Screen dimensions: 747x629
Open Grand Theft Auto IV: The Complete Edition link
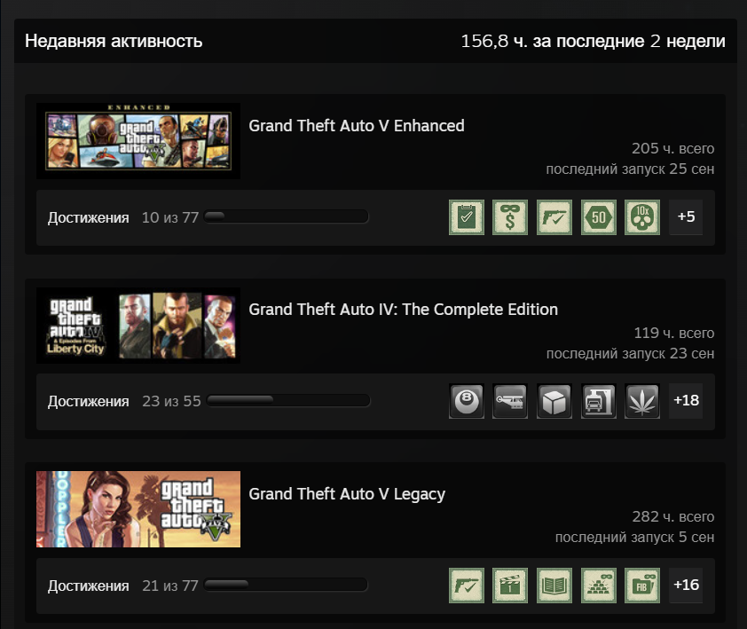point(403,310)
